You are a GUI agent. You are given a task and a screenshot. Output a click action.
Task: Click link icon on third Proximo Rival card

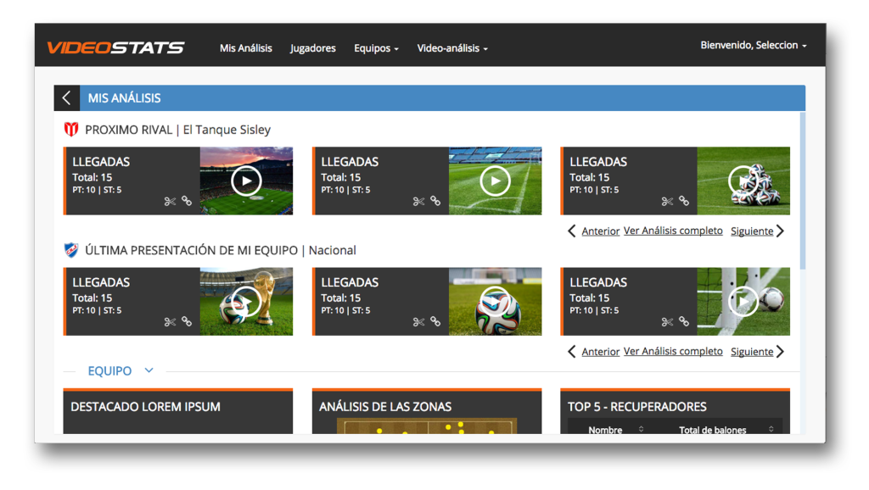pos(685,201)
